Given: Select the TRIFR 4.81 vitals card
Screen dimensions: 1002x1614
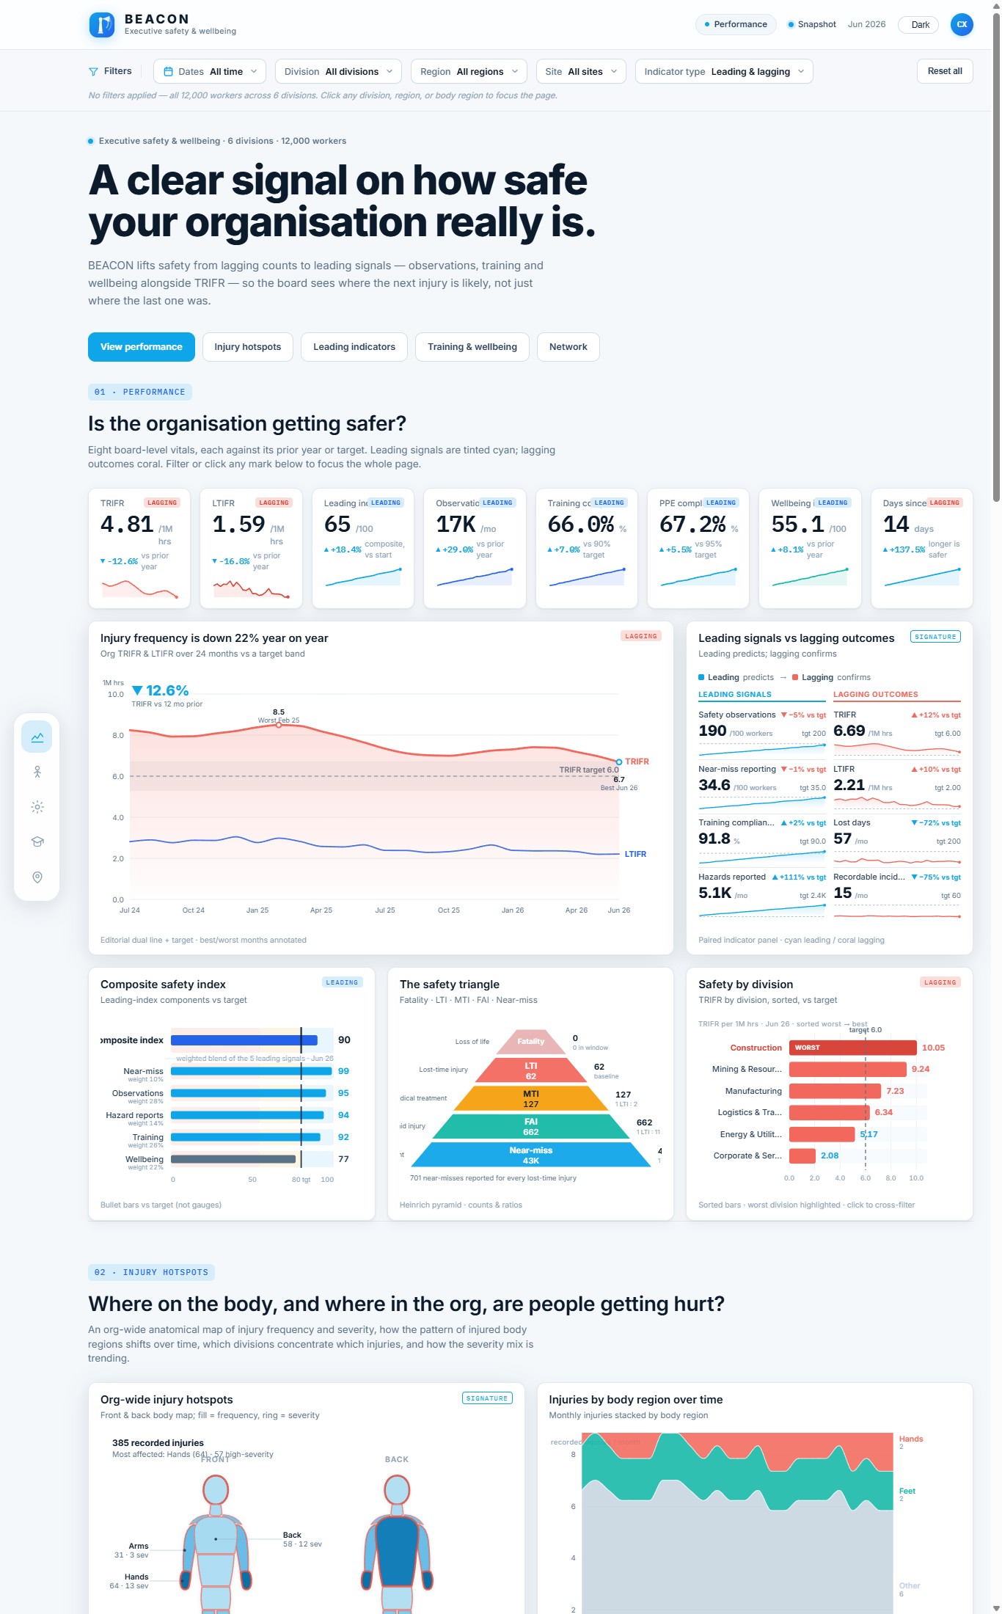Looking at the screenshot, I should (x=139, y=549).
